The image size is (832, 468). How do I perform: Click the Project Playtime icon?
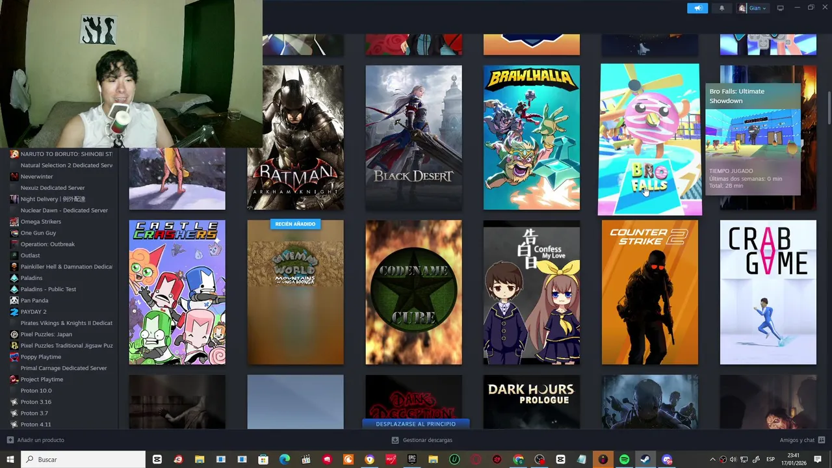[x=14, y=380]
